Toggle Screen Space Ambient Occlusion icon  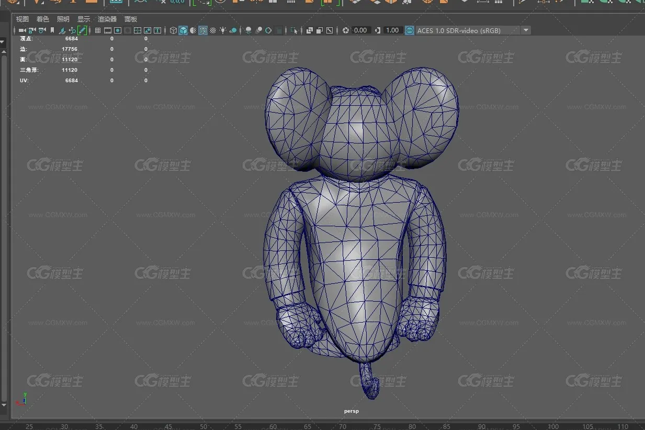click(x=248, y=30)
